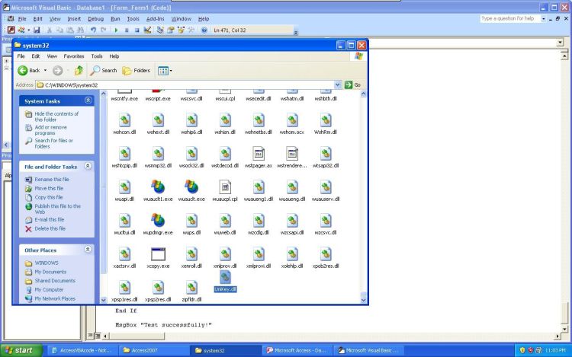This screenshot has height=357, width=572.
Task: Open Object Browser icon in VBA toolbar
Action: pyautogui.click(x=181, y=30)
